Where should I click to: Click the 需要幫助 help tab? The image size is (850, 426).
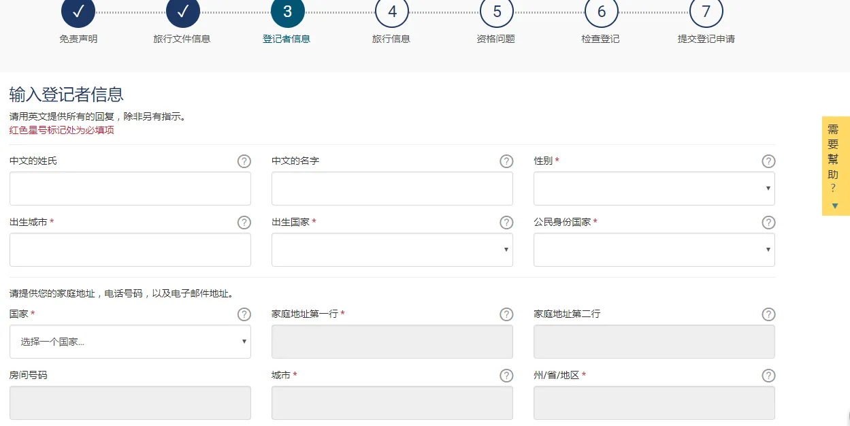(836, 166)
